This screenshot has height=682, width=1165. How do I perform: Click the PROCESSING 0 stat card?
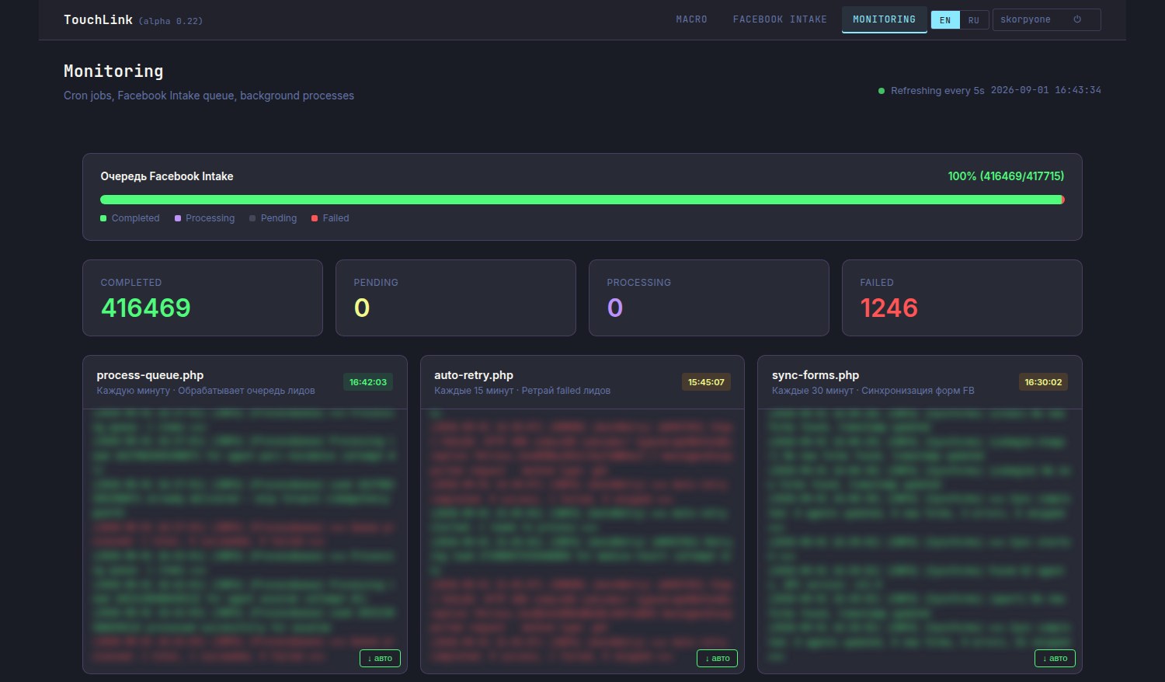[709, 298]
